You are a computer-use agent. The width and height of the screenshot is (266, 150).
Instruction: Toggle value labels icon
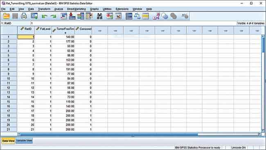click(x=156, y=16)
